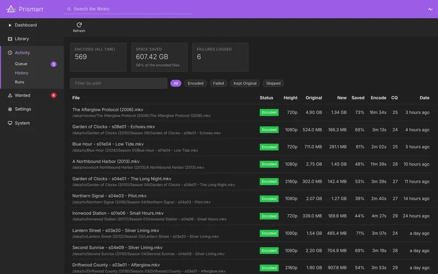
Task: Click the Original column header
Action: [x=314, y=98]
